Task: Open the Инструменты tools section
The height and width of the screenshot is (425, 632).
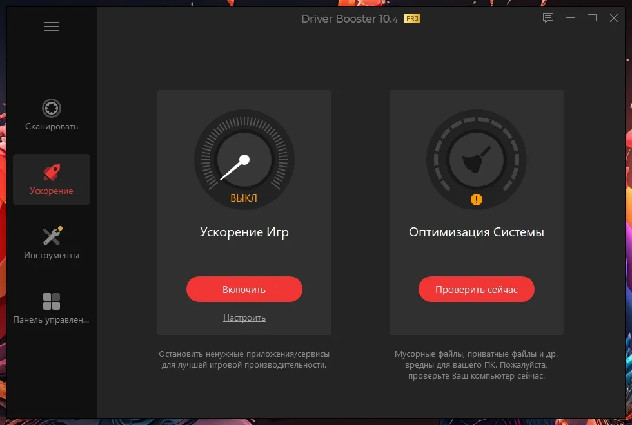Action: 52,243
